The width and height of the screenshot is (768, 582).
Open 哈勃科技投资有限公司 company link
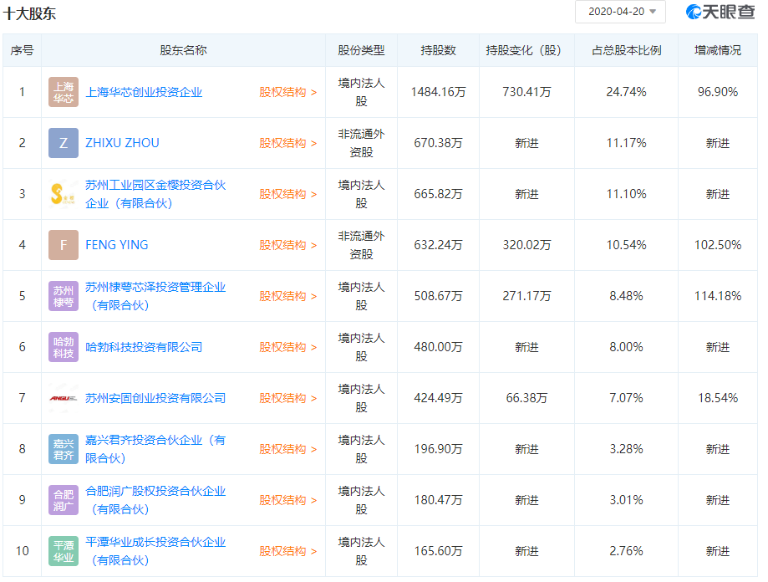[144, 347]
